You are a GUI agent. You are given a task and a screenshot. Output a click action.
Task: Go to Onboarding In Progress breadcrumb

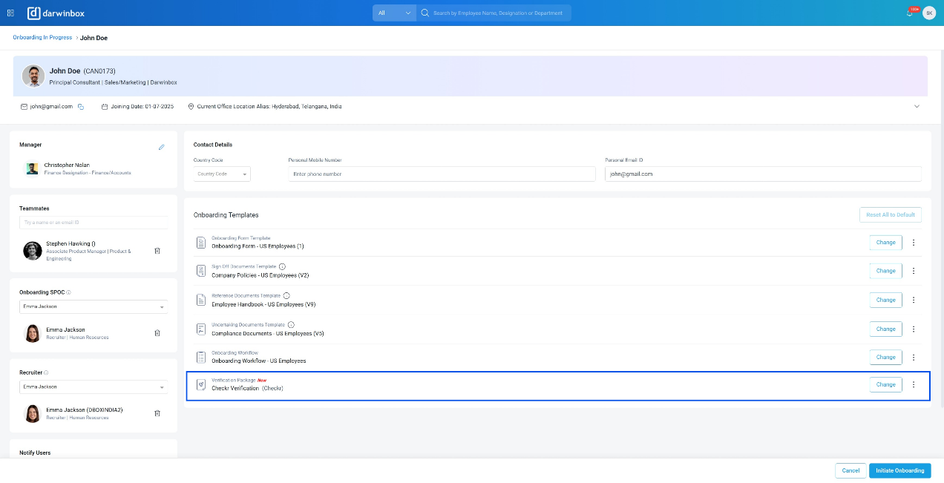click(42, 37)
